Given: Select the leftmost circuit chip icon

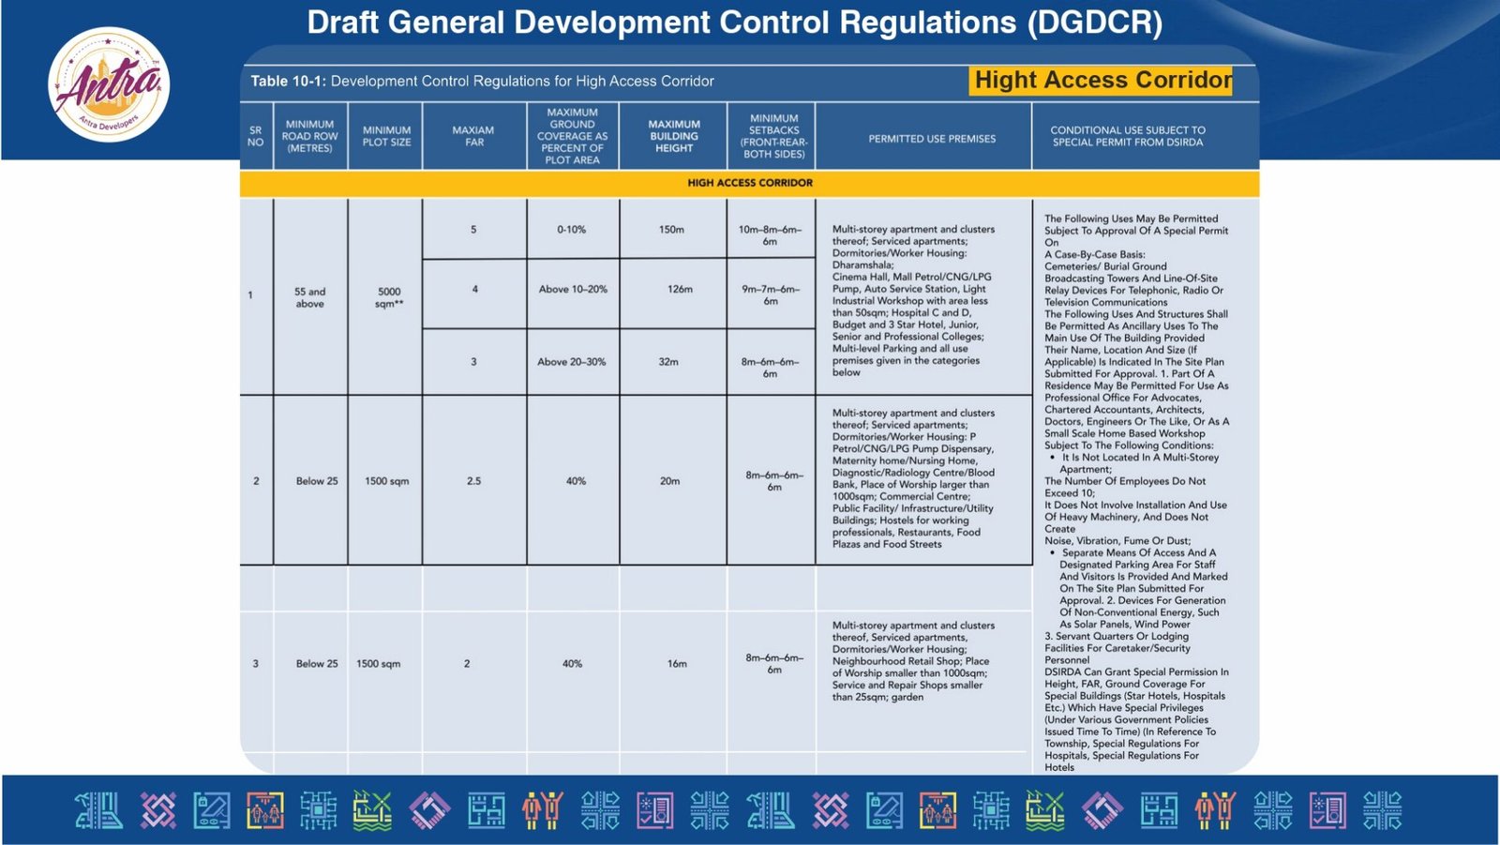Looking at the screenshot, I should pos(319,810).
